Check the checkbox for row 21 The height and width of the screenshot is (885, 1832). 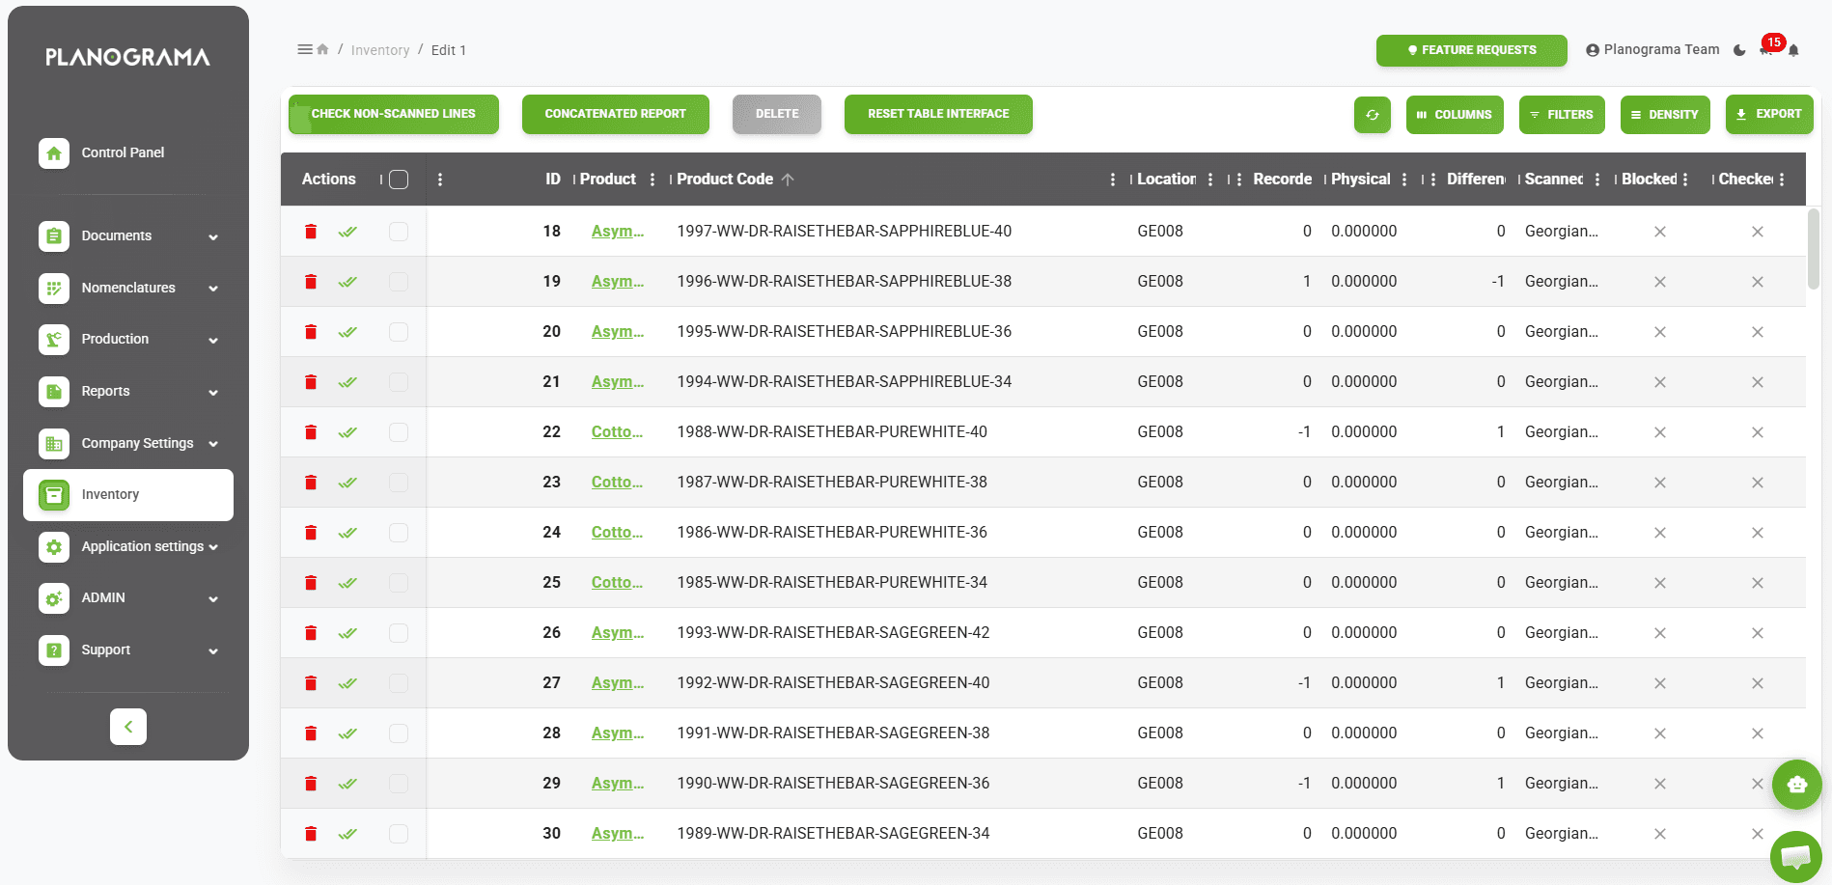click(399, 382)
